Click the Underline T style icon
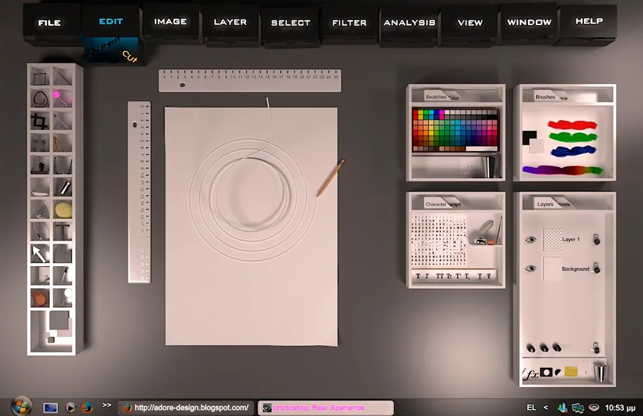The height and width of the screenshot is (416, 643). pos(480,276)
